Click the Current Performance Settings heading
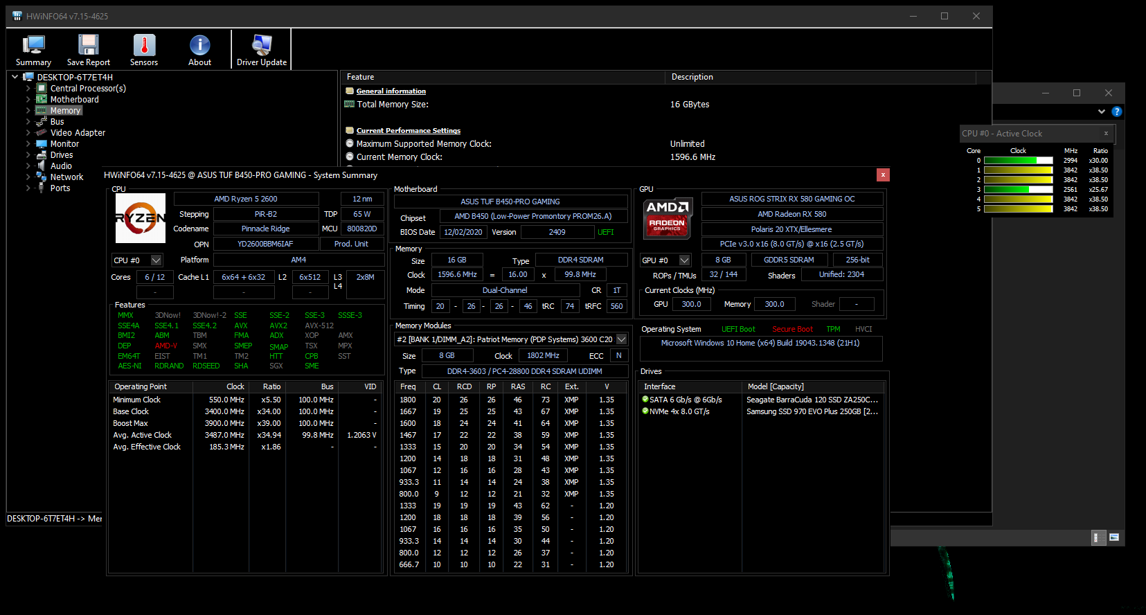 click(x=409, y=130)
